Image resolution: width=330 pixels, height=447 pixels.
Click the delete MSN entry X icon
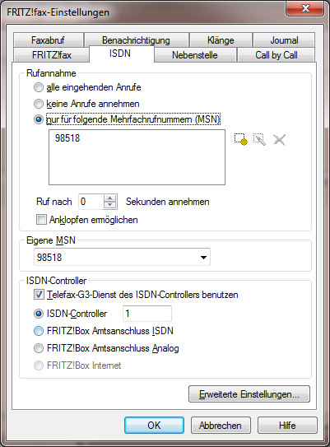coord(279,140)
